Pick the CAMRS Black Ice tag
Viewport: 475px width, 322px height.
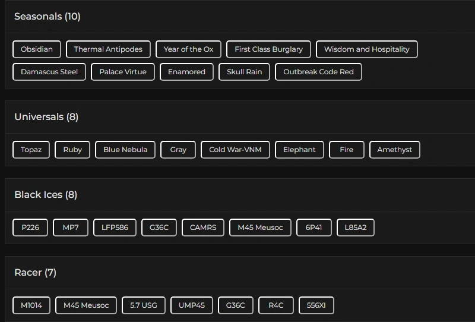point(203,228)
